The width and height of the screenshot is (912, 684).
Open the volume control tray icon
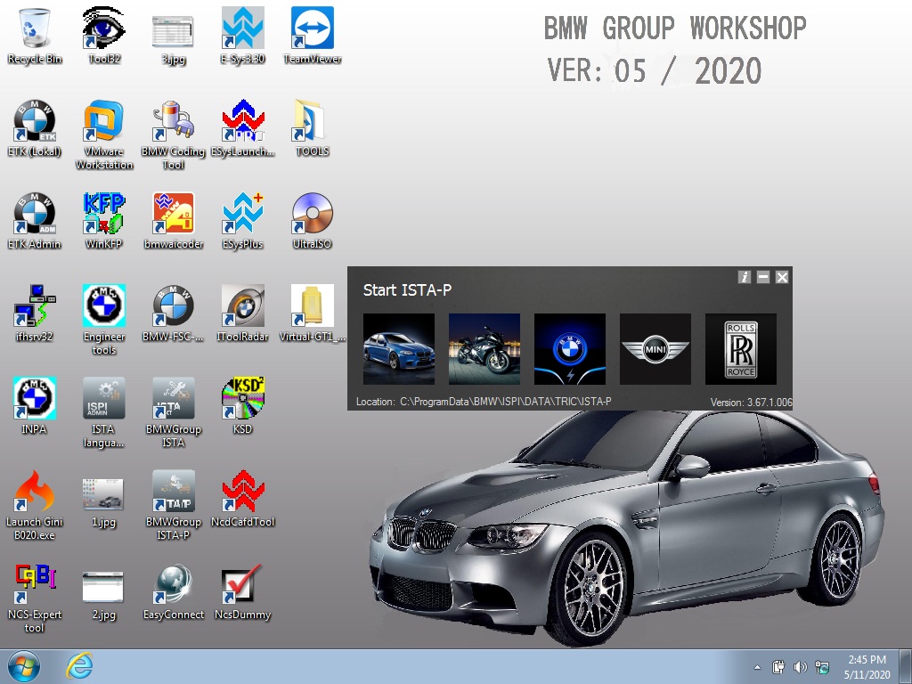click(801, 667)
